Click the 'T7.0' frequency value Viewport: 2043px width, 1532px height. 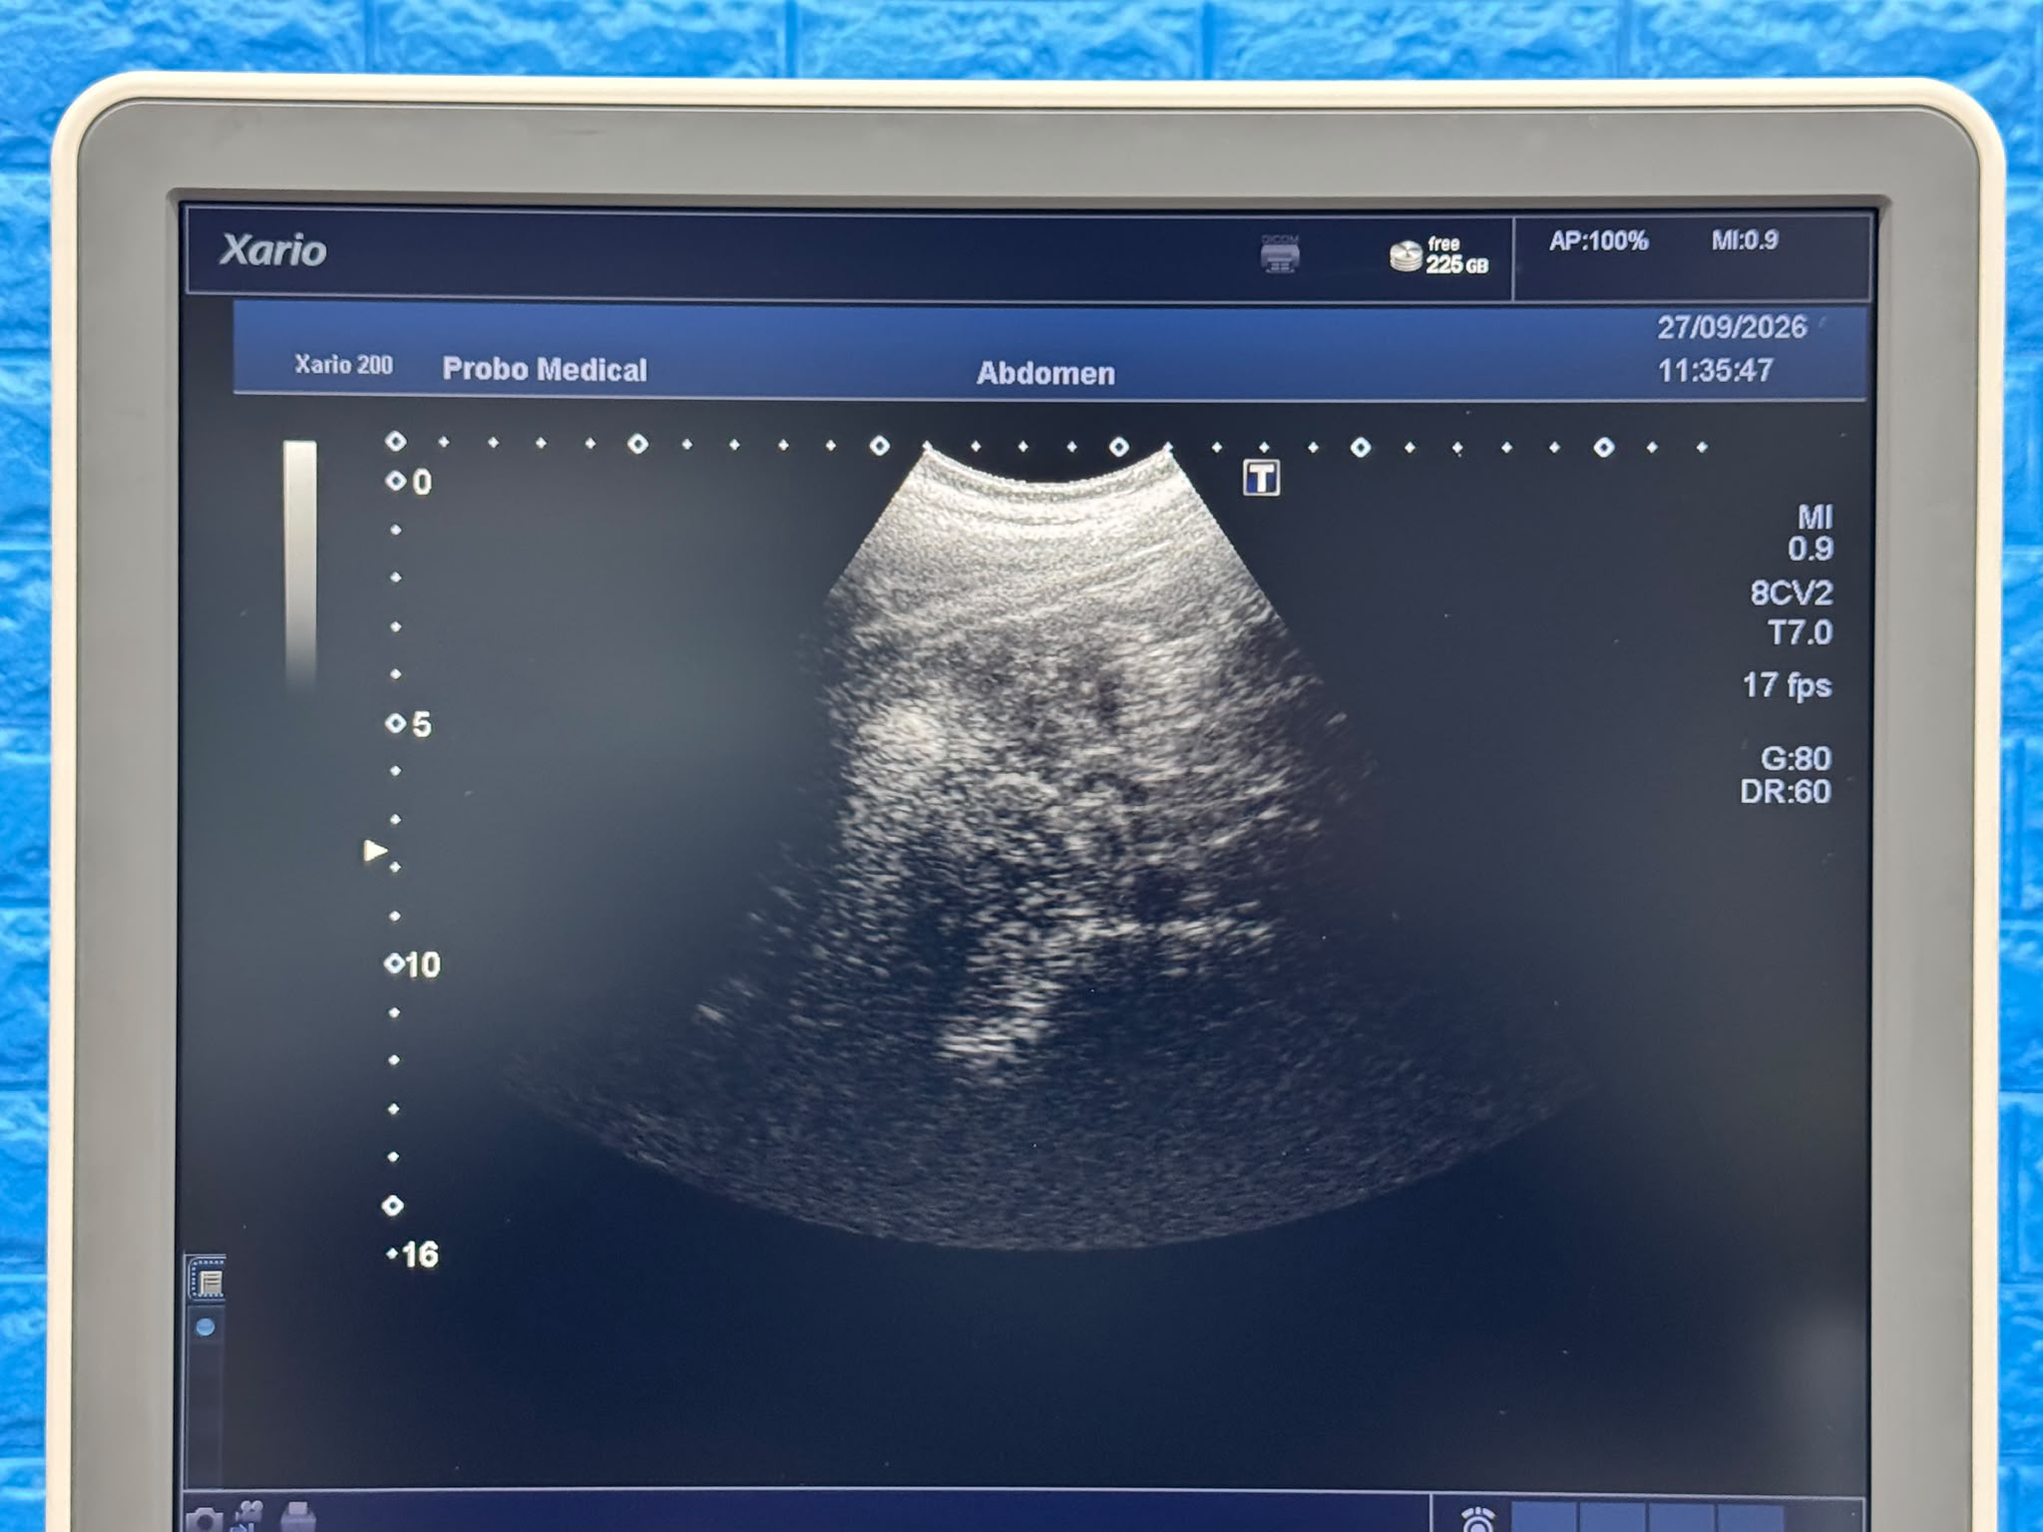[x=1800, y=632]
